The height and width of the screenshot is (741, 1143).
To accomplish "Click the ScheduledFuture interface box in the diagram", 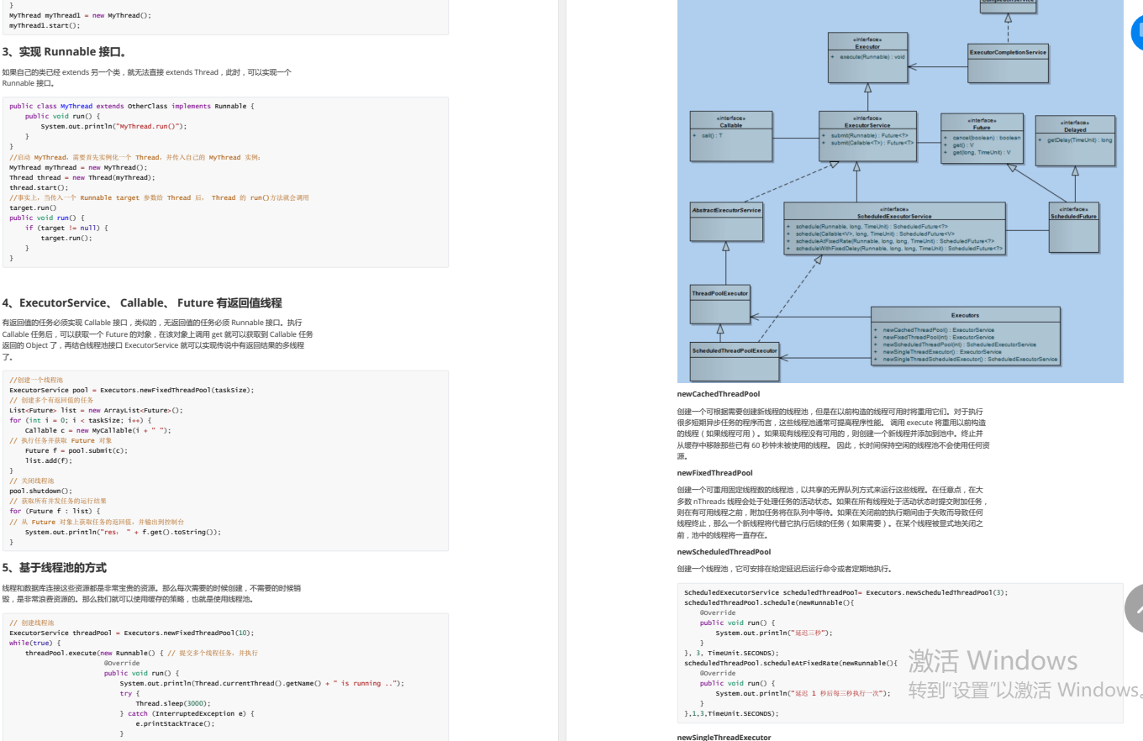I will tap(1073, 228).
